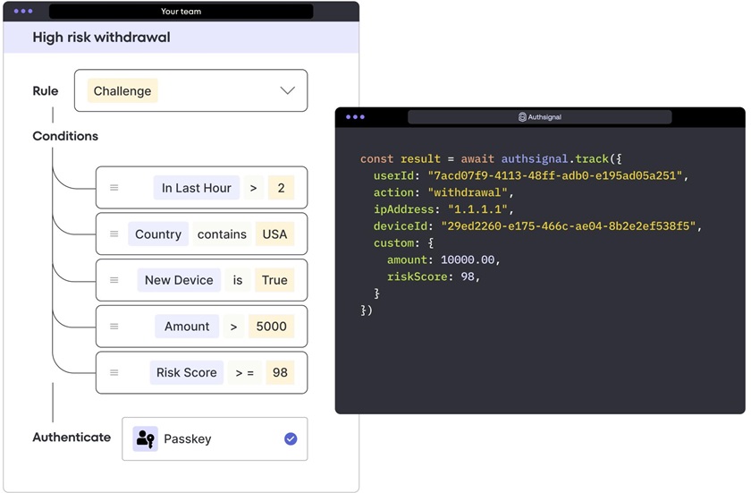751x493 pixels.
Task: Click the Conditions label
Action: coord(65,136)
